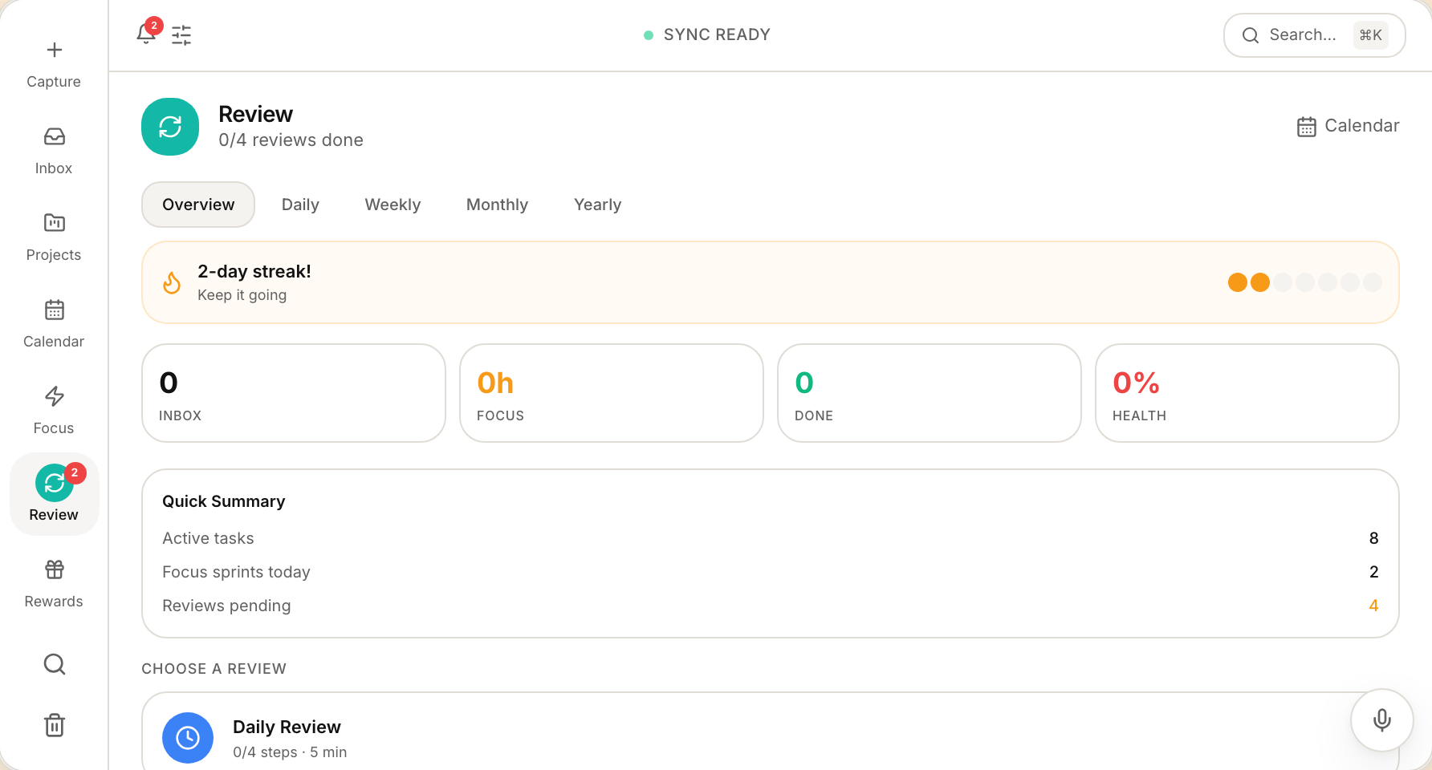Open Focus mode via the lightning icon
The image size is (1432, 770).
coord(54,396)
